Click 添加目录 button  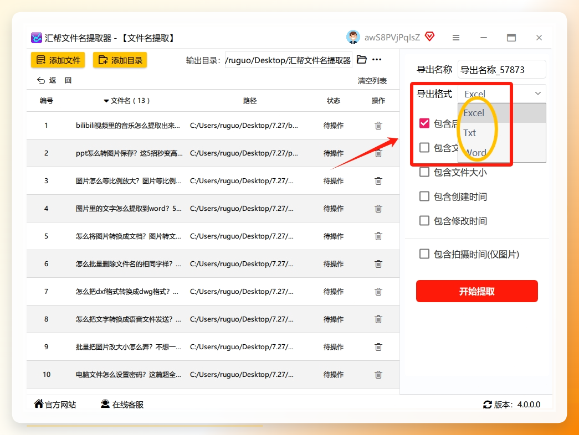tap(120, 60)
